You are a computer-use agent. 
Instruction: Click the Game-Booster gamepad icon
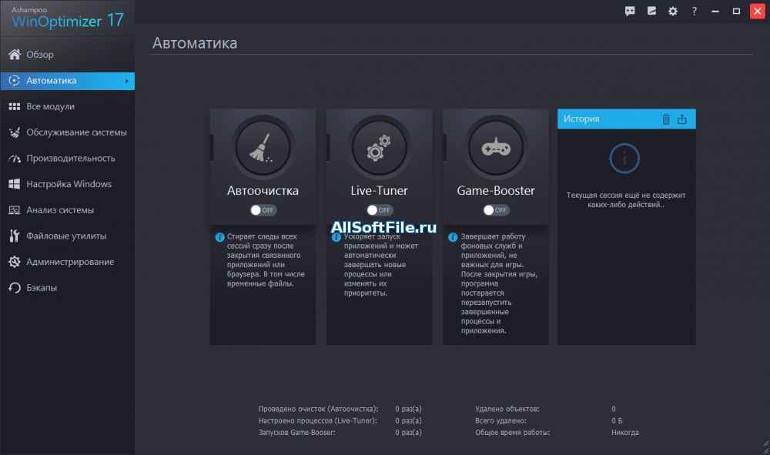[495, 147]
